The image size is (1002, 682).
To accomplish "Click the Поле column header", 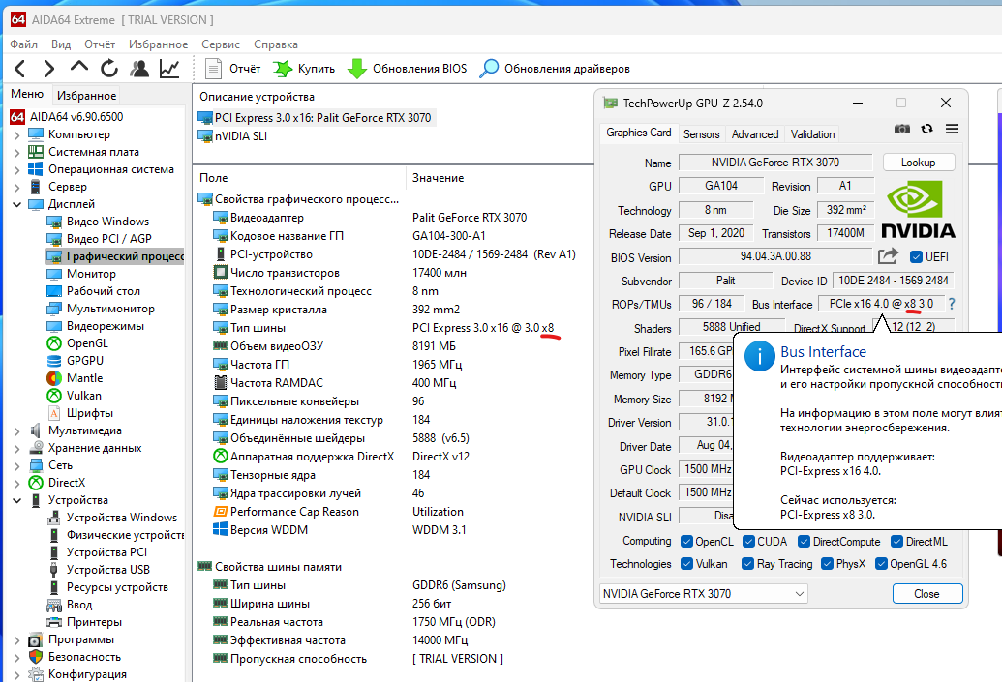I will (213, 178).
